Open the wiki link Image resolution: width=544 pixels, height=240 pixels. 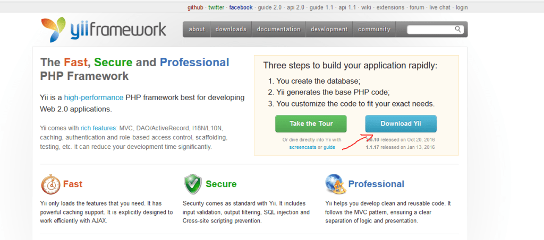[x=366, y=7]
